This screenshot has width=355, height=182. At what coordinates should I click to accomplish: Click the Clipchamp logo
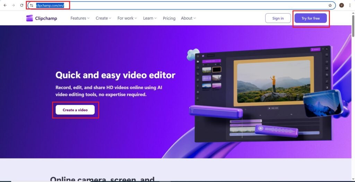[x=42, y=18]
